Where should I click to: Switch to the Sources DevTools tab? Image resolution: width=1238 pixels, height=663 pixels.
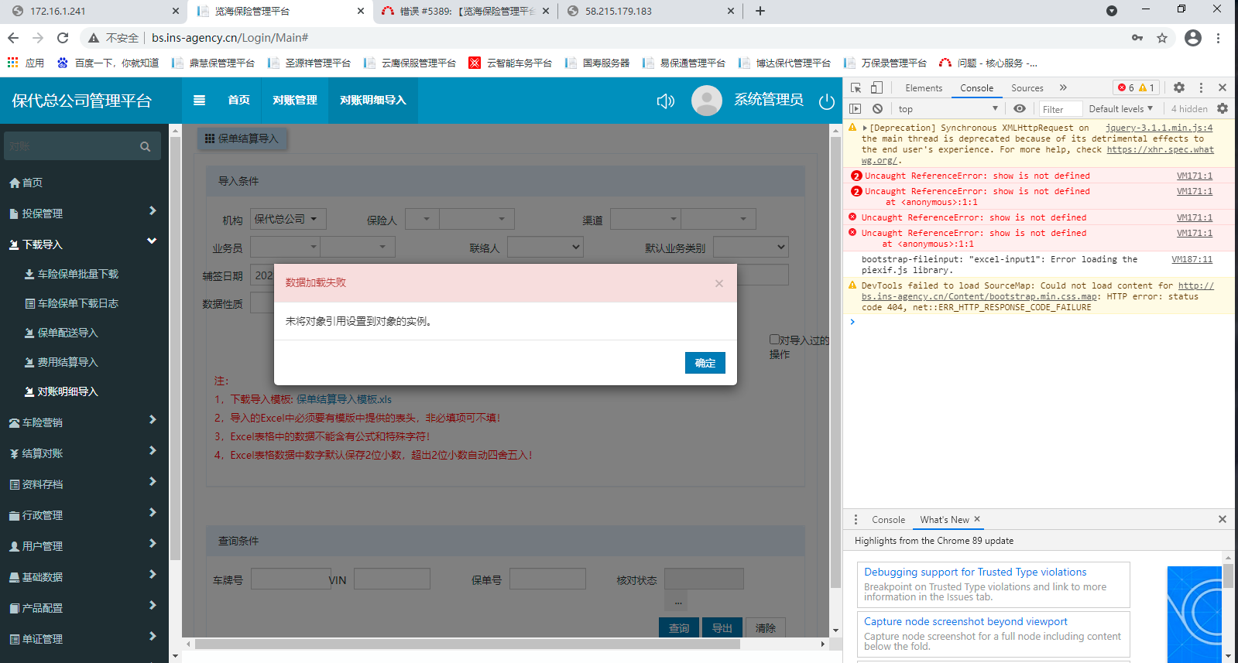1027,88
